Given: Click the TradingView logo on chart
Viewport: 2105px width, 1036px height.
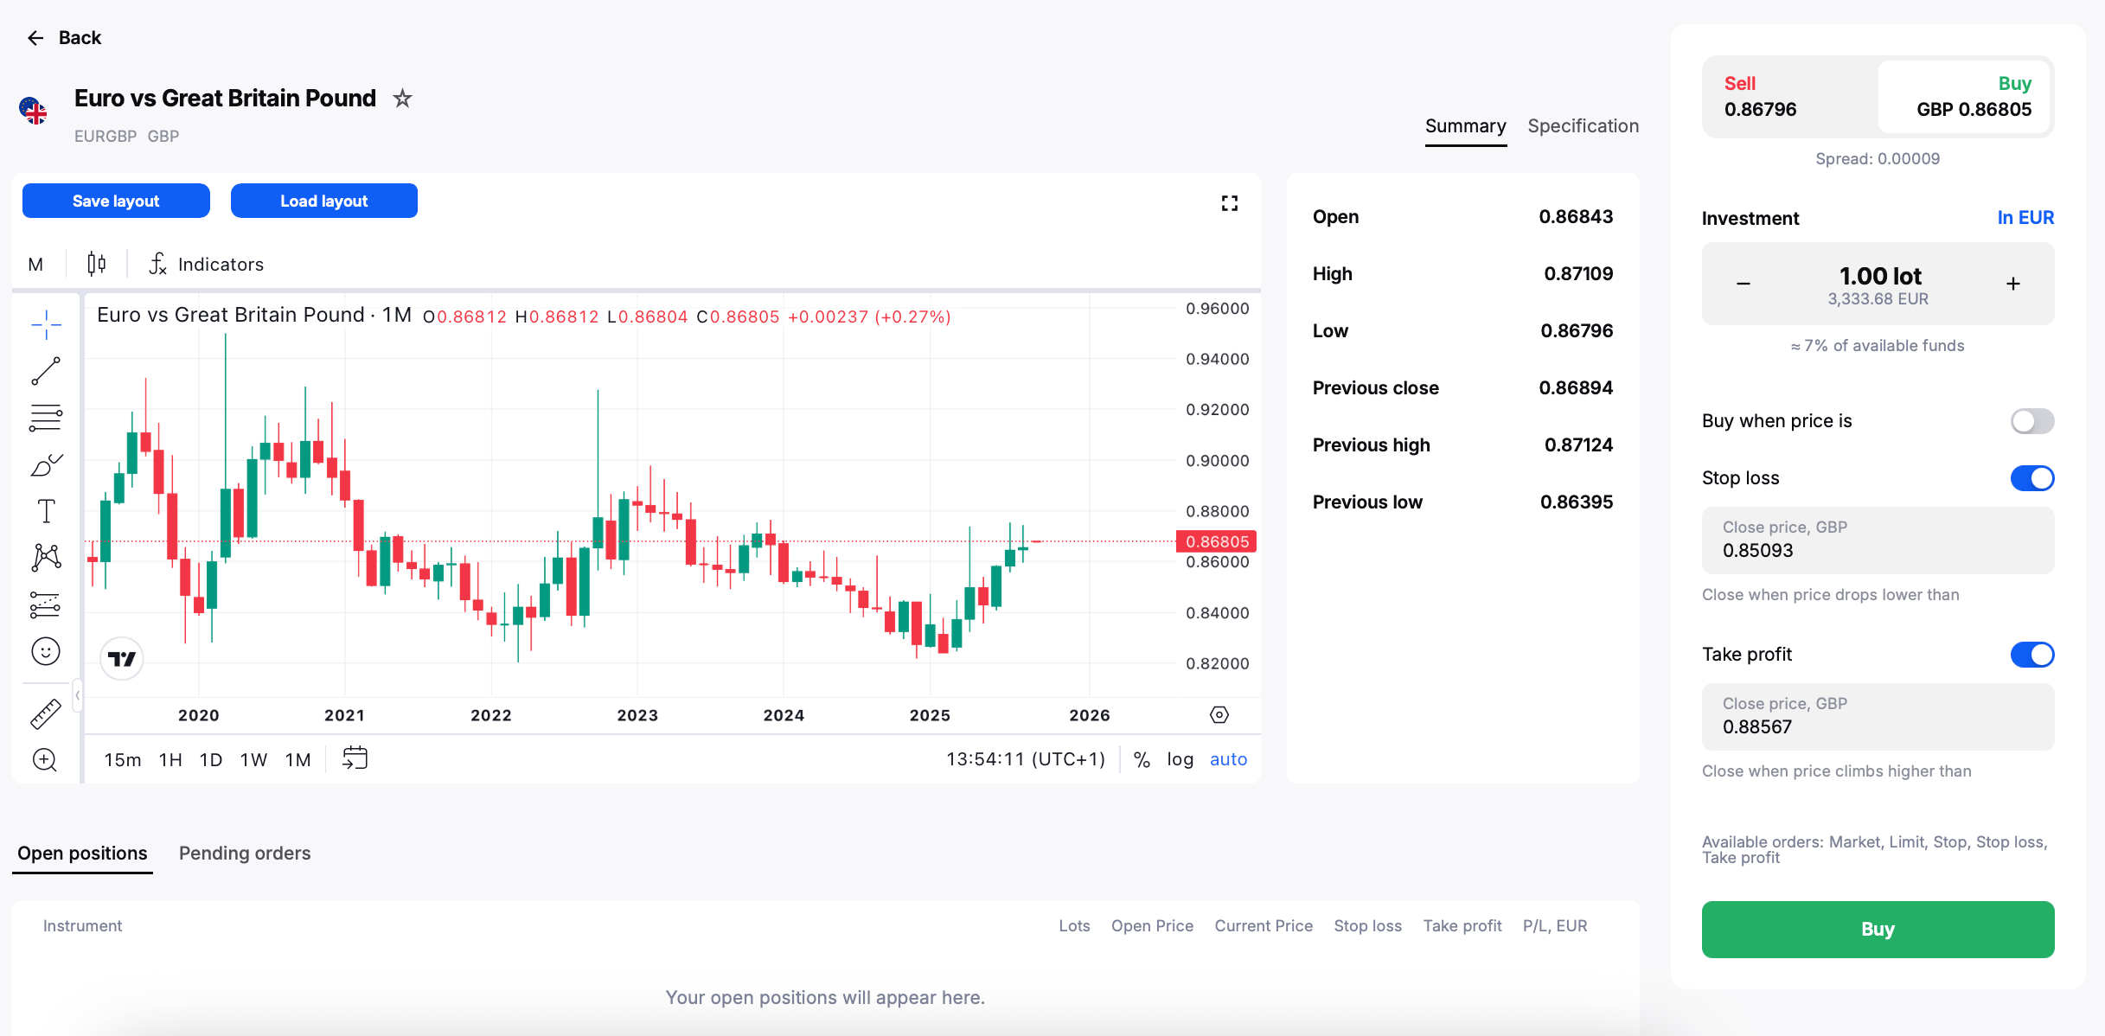Looking at the screenshot, I should (122, 659).
